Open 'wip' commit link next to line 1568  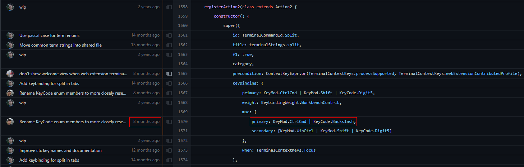coord(23,102)
